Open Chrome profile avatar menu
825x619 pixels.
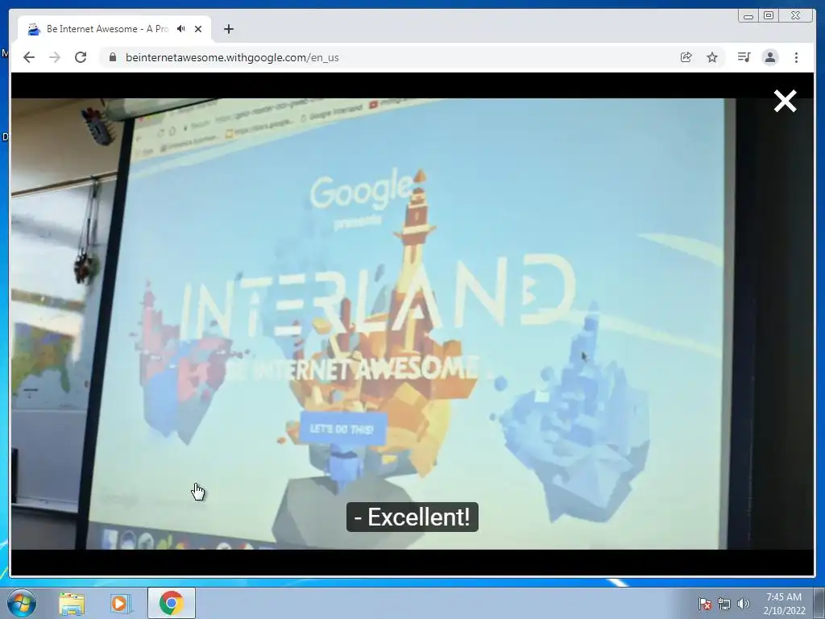770,57
